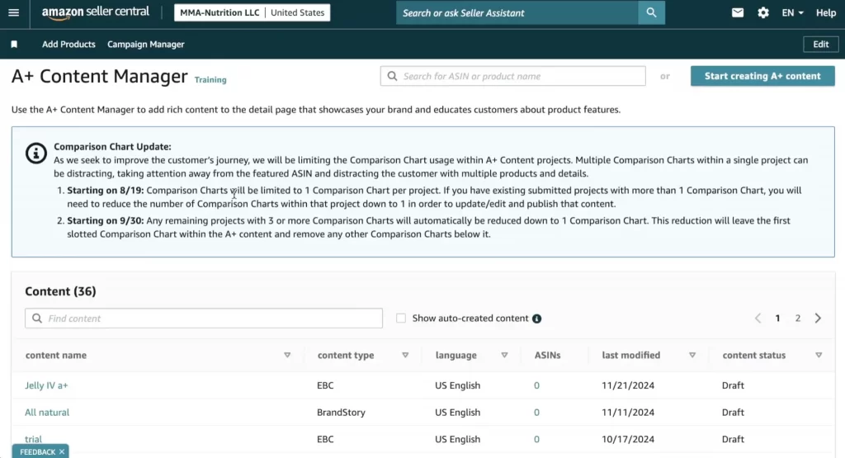
Task: Select page 1 of the content list
Action: (x=777, y=318)
